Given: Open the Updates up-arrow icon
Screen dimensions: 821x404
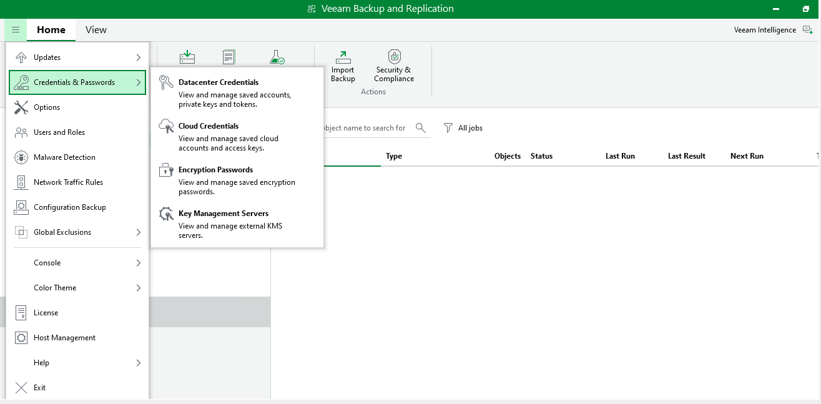Looking at the screenshot, I should pos(21,57).
